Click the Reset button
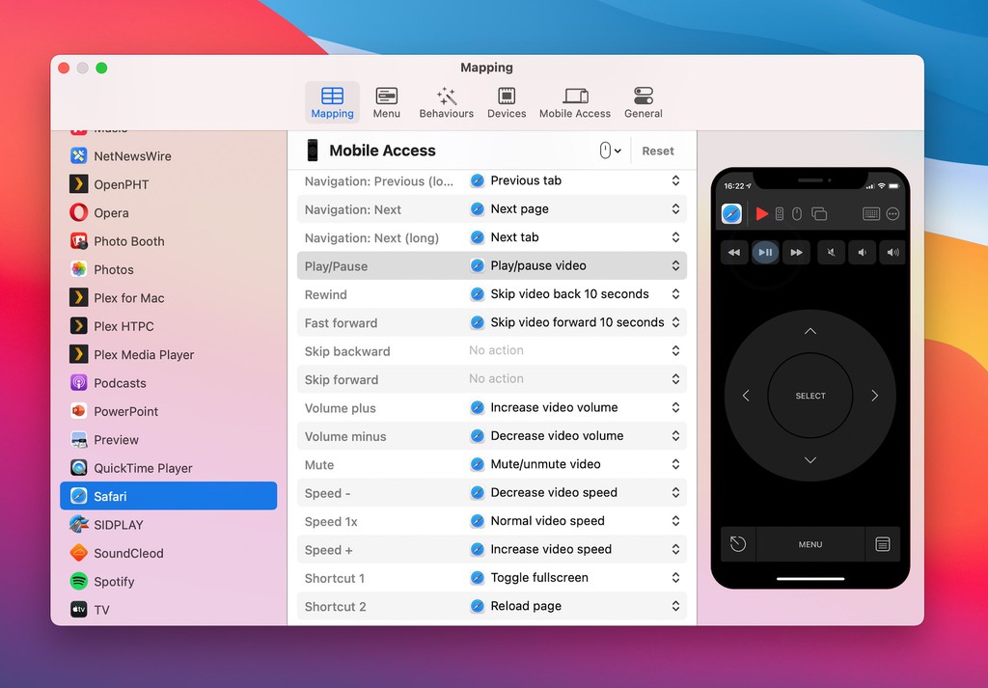The width and height of the screenshot is (988, 688). click(x=658, y=151)
